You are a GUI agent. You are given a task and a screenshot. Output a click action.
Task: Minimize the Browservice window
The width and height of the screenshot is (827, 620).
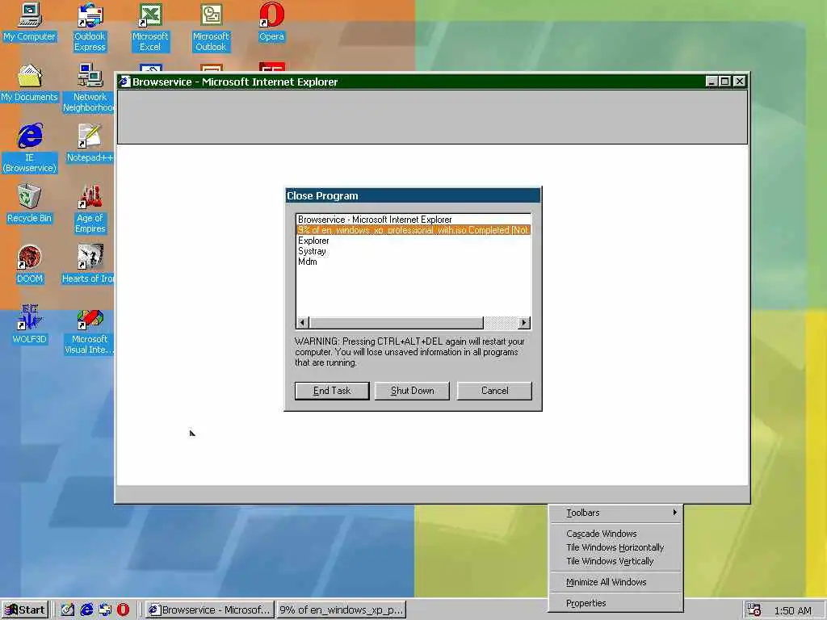(x=712, y=82)
